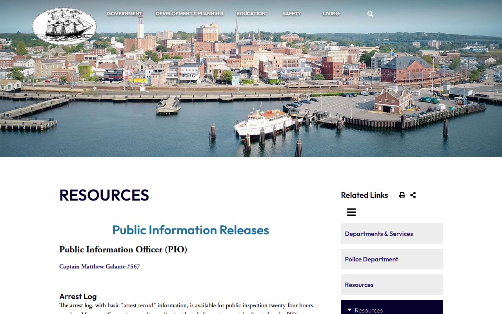Open share options via share icon
This screenshot has height=314, width=502.
pyautogui.click(x=413, y=195)
